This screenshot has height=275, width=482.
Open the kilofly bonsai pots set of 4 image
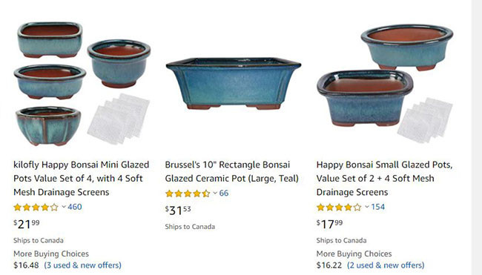[x=82, y=83]
